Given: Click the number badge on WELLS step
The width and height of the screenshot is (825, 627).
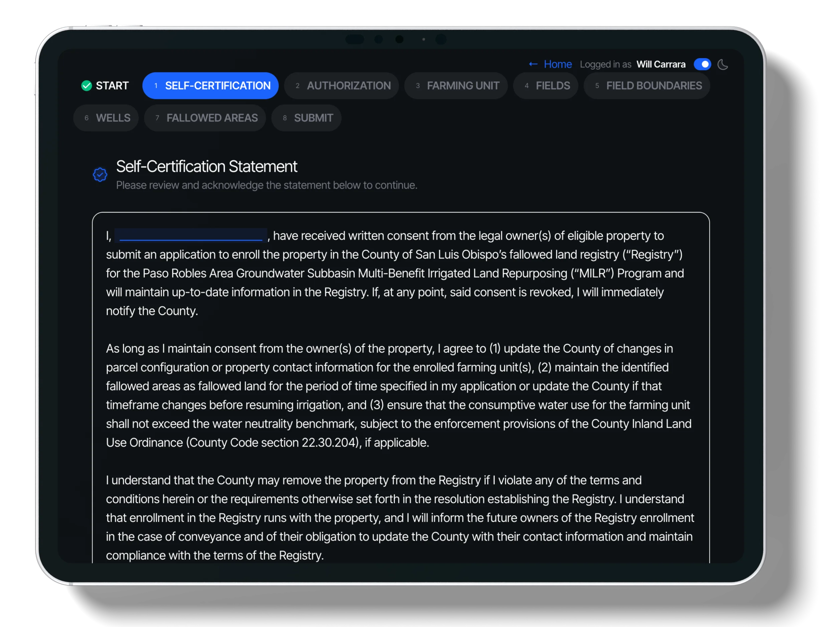Looking at the screenshot, I should pos(87,118).
